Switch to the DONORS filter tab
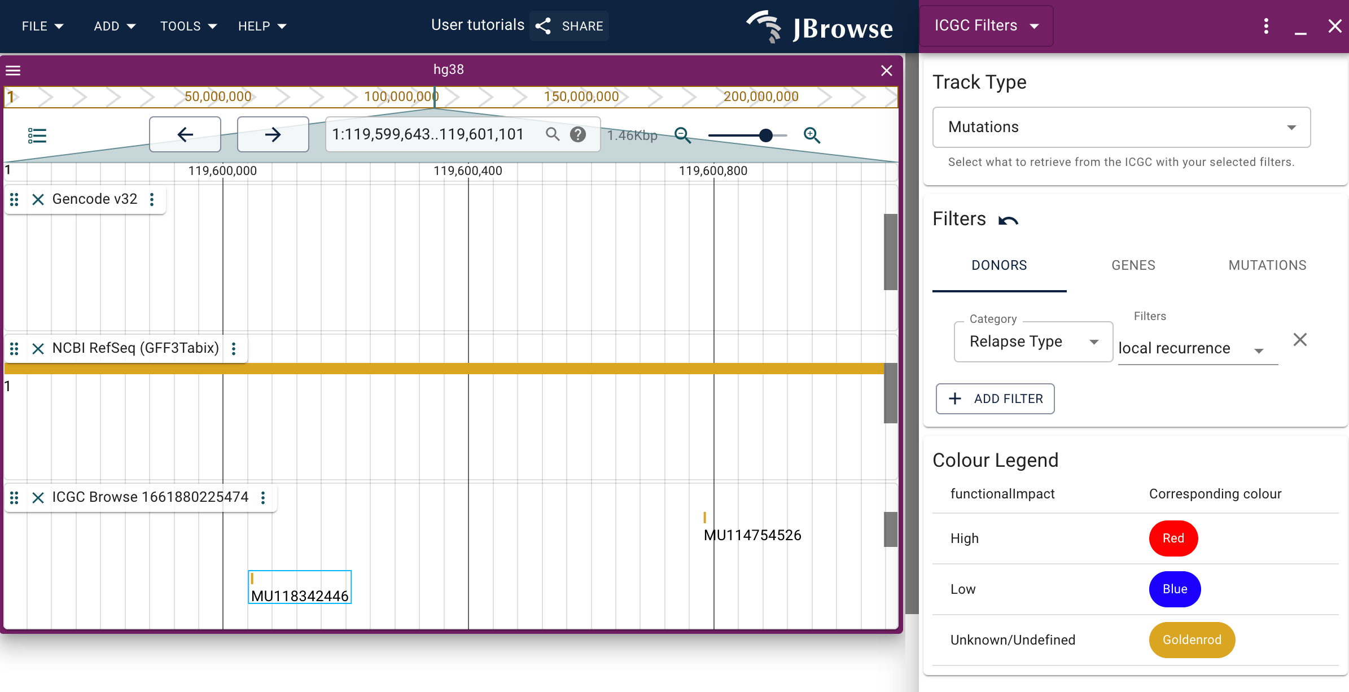The image size is (1349, 692). (999, 265)
